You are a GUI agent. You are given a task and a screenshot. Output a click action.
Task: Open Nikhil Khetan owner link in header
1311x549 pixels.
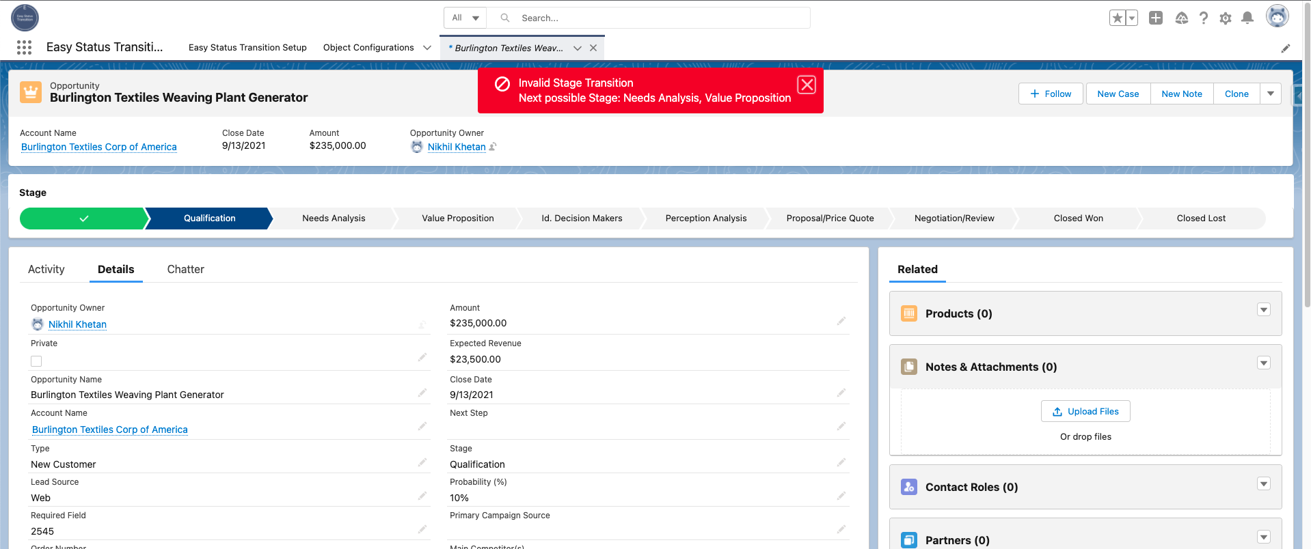pyautogui.click(x=457, y=147)
